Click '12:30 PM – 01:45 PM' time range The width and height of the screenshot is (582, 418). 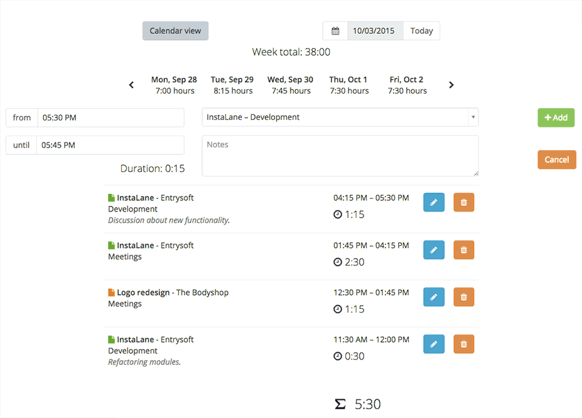pyautogui.click(x=371, y=292)
